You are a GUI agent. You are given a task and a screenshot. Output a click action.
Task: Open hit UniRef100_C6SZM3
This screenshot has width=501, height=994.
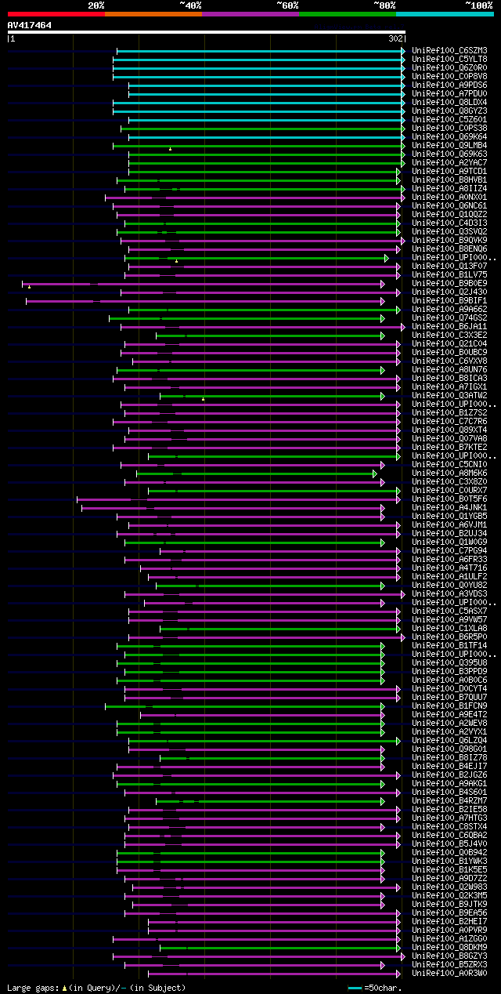pyautogui.click(x=449, y=50)
